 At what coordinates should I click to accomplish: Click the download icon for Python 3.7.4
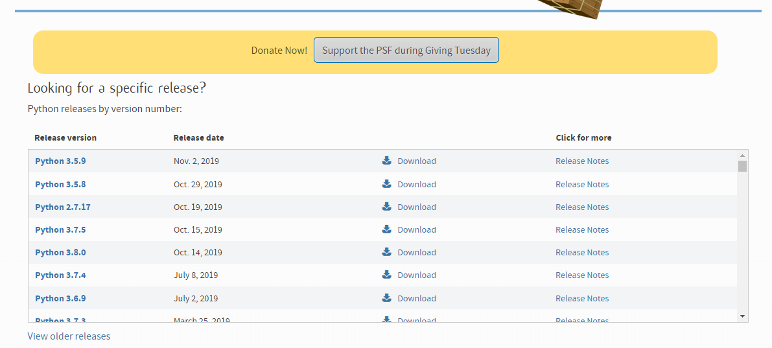[x=386, y=274]
